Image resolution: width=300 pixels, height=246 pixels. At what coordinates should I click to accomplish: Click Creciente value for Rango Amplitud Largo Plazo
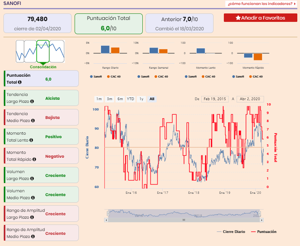click(55, 214)
